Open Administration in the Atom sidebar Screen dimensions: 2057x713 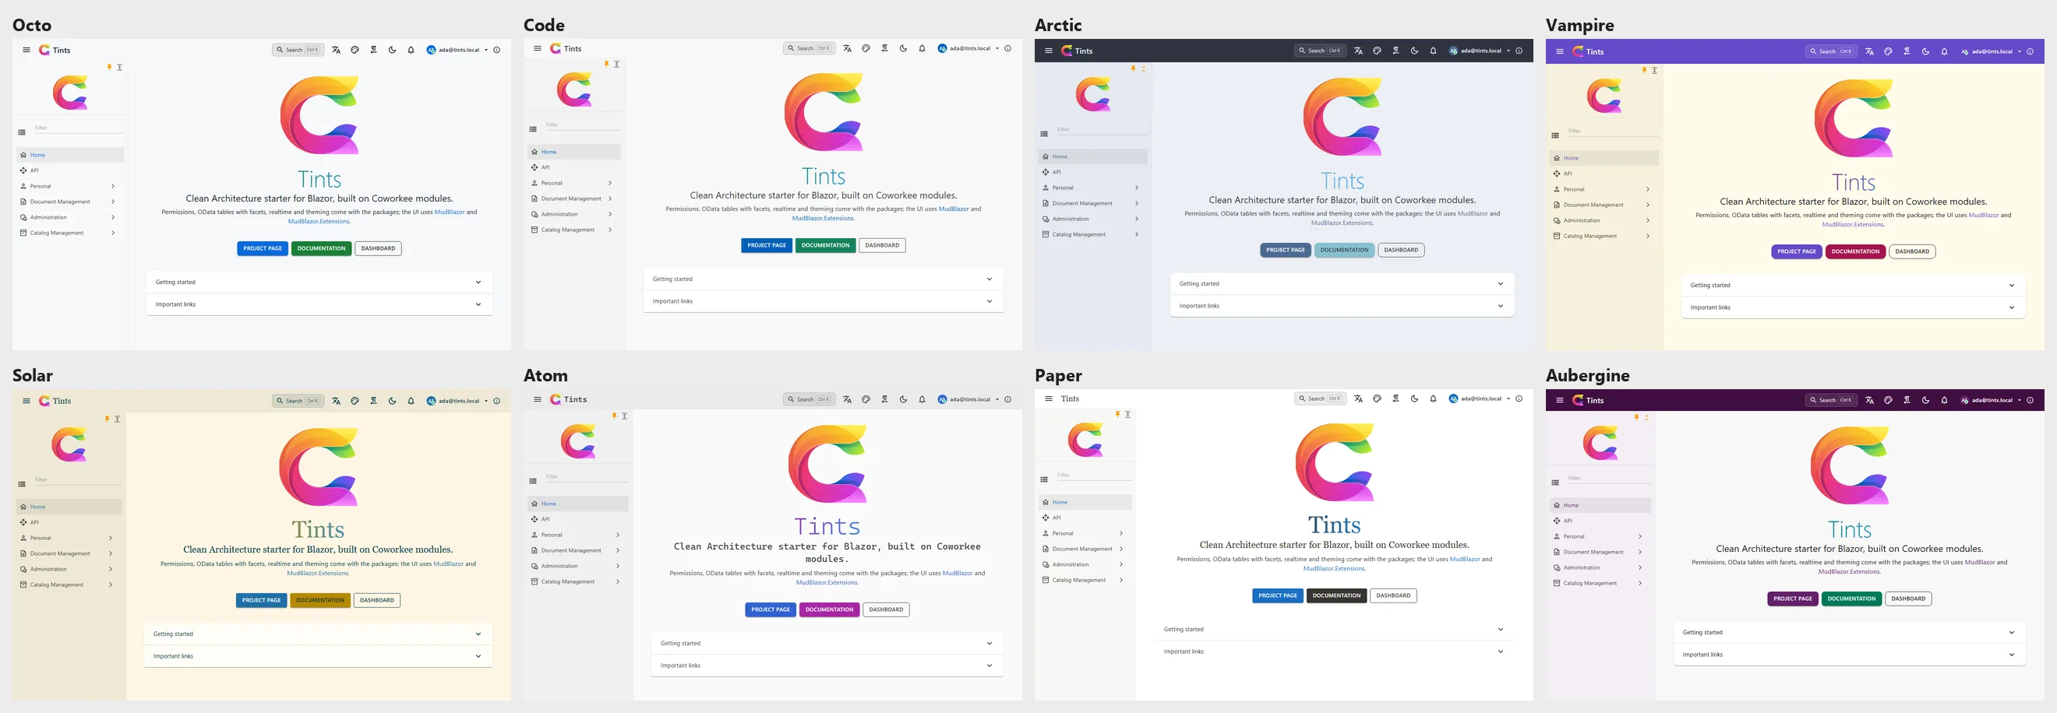click(x=577, y=566)
